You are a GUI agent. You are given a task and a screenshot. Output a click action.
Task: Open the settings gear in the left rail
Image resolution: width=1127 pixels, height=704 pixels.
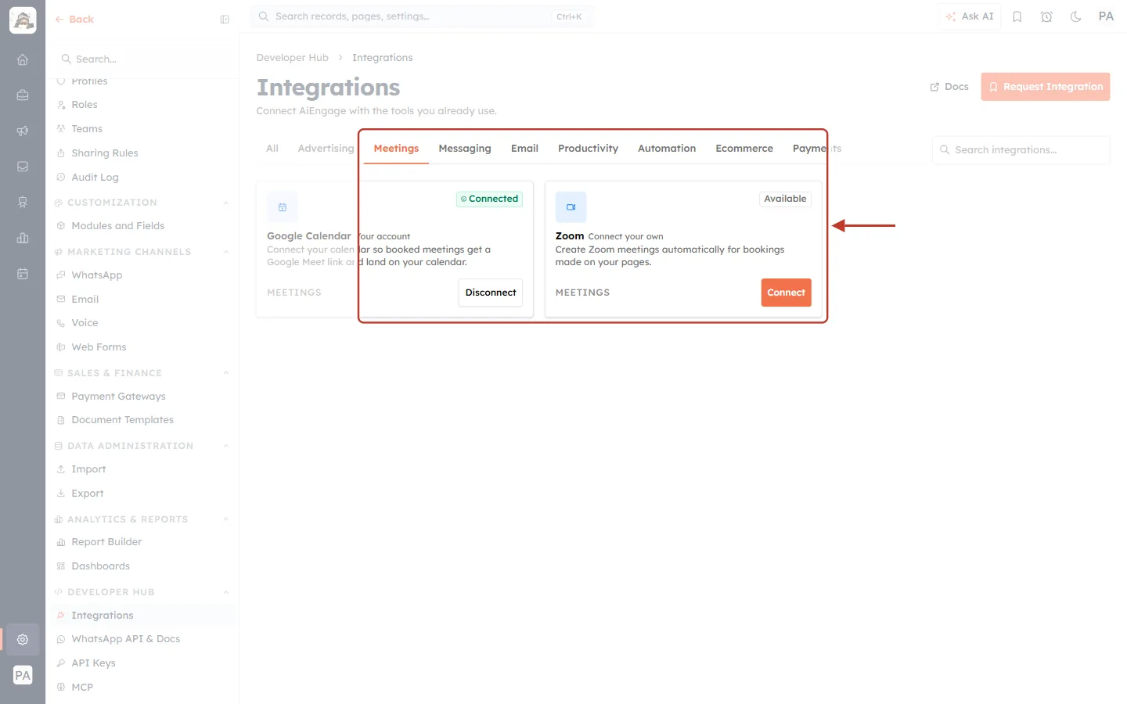pos(23,639)
